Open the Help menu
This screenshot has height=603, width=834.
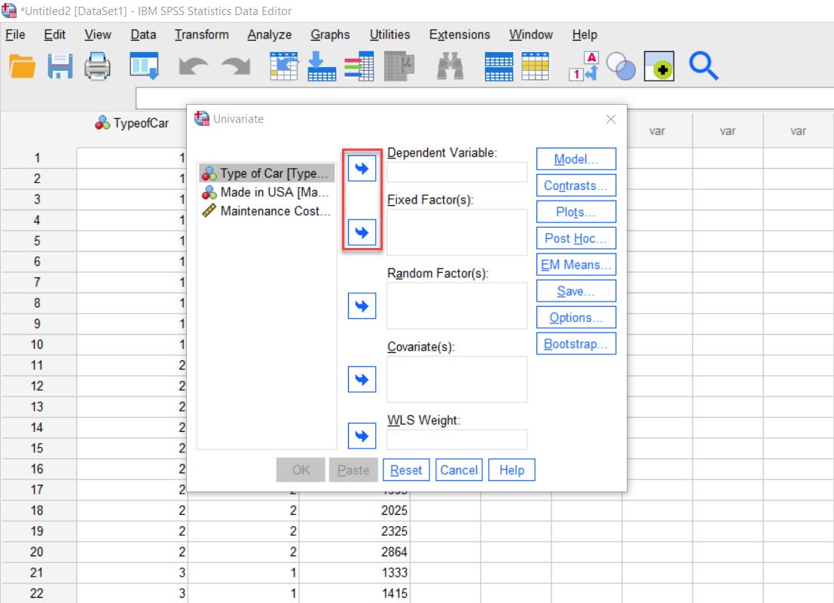(585, 35)
